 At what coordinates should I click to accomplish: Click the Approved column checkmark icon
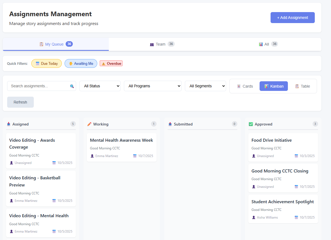[x=251, y=124]
